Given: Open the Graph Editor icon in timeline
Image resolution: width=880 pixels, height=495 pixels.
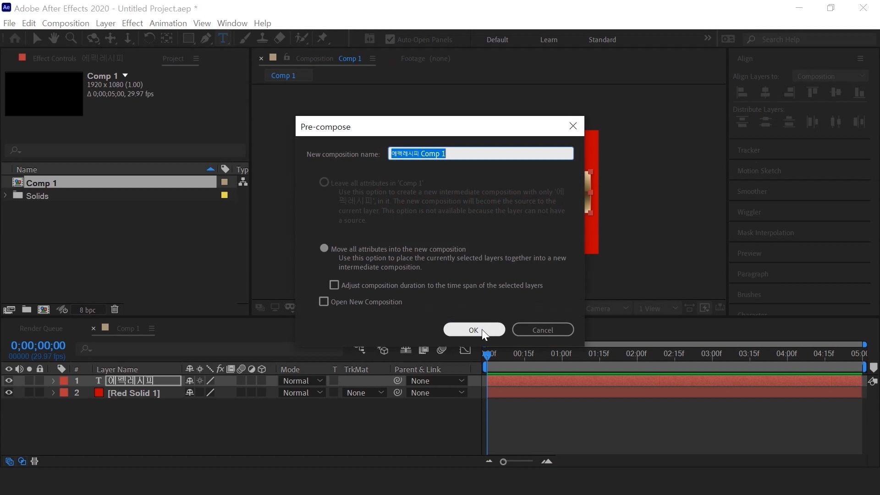Looking at the screenshot, I should (465, 351).
